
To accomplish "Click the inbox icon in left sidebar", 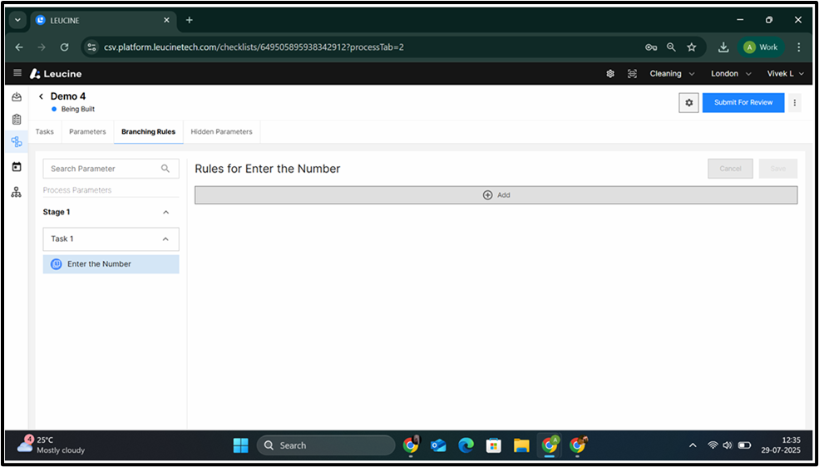I will pos(17,97).
